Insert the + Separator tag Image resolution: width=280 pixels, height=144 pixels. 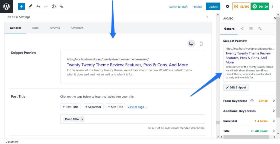[x=93, y=107]
